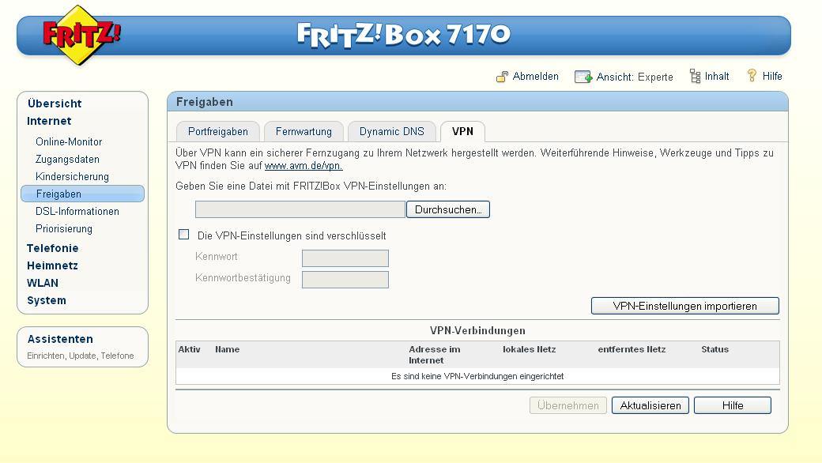Click the Abmelden lock icon
The height and width of the screenshot is (463, 822).
(502, 77)
